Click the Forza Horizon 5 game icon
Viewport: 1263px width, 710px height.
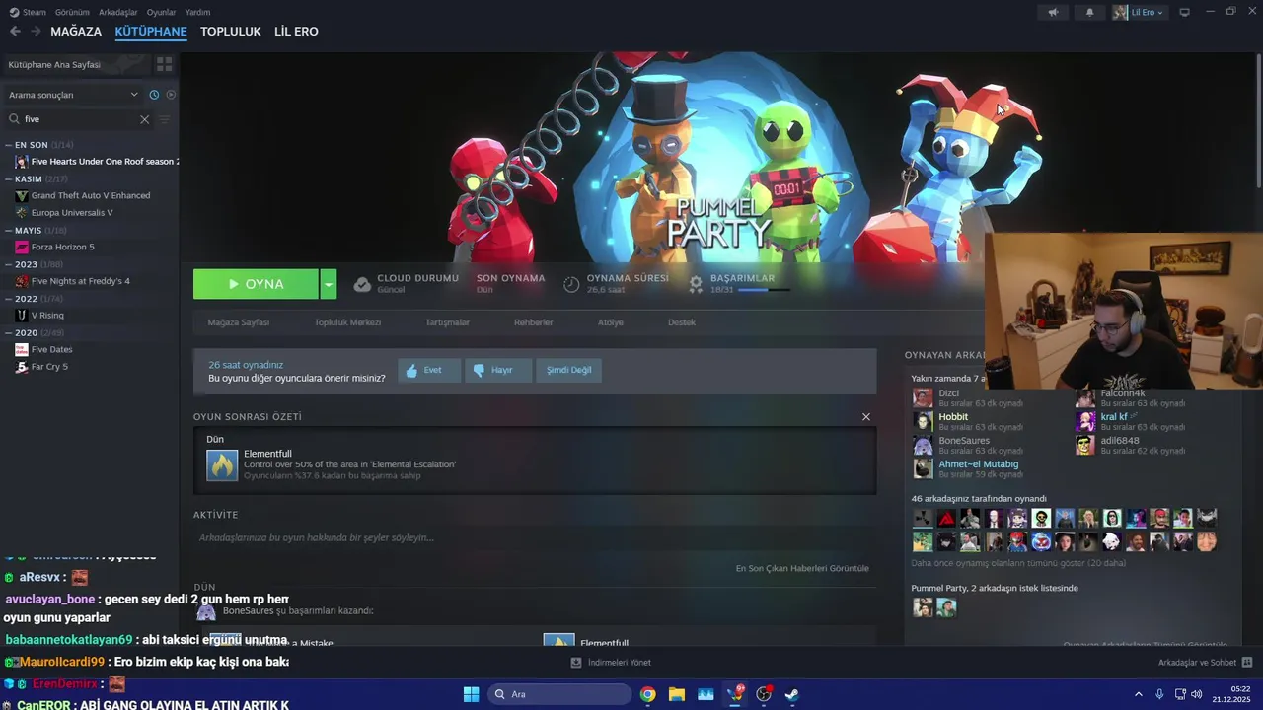click(22, 247)
